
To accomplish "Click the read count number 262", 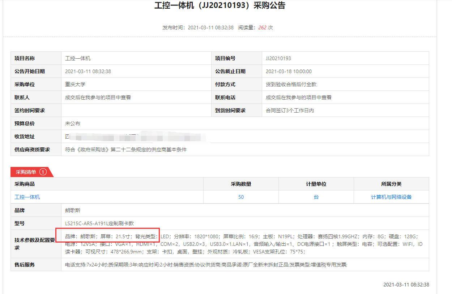I will point(262,28).
